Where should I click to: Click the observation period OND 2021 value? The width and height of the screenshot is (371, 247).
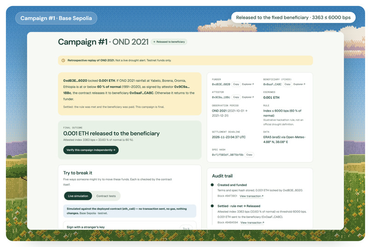tap(230, 113)
